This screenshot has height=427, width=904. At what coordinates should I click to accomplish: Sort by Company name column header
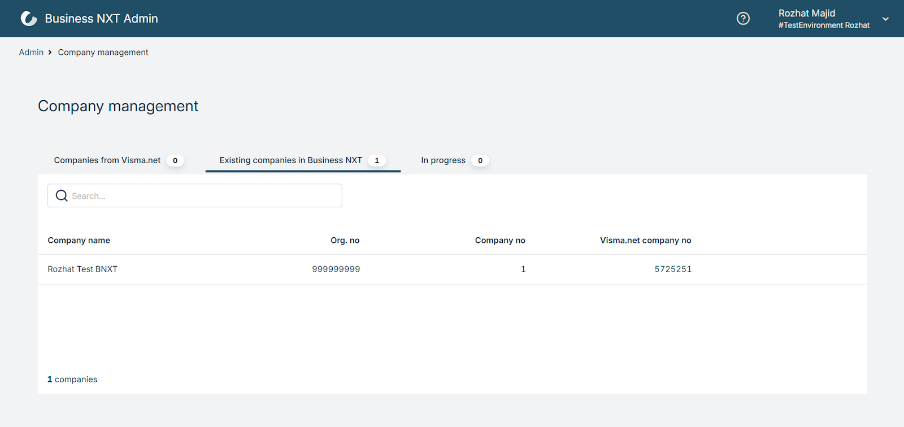click(x=79, y=240)
